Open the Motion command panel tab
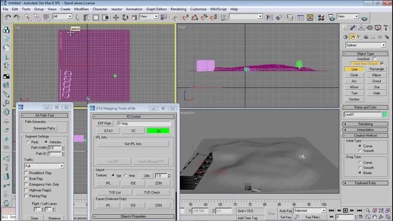393x221 pixels. coord(370,28)
